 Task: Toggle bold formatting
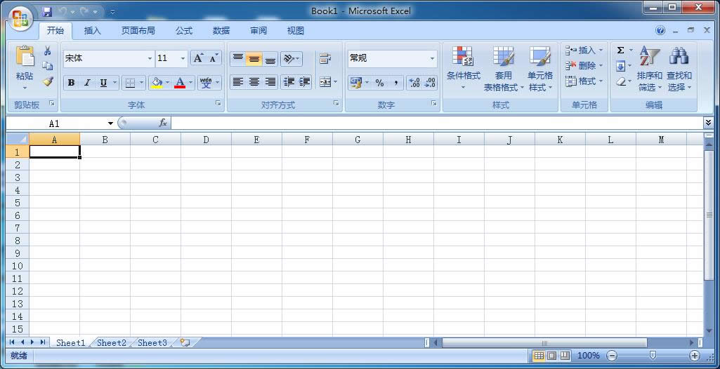[x=71, y=83]
